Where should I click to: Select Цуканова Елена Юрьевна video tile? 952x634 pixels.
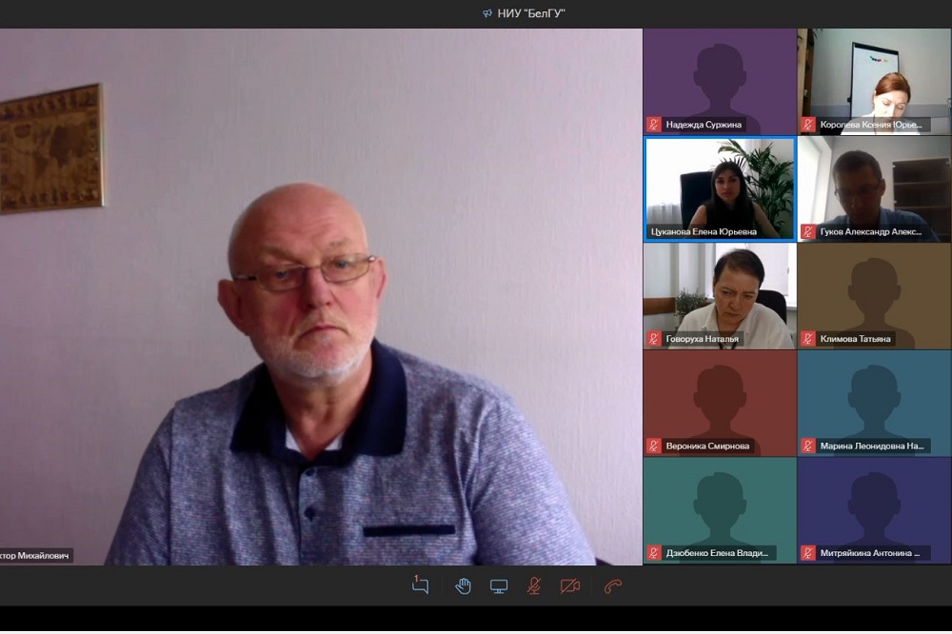(720, 188)
